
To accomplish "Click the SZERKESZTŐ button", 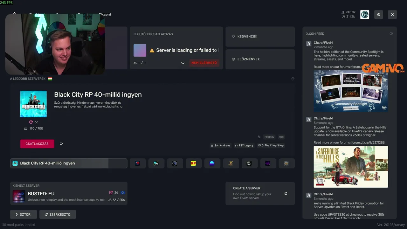I will tap(58, 214).
